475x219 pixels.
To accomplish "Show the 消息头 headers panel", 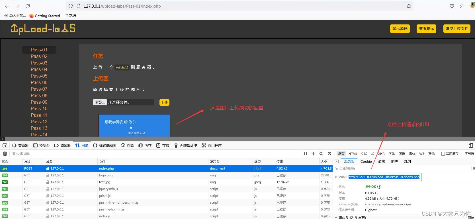I will (349, 161).
